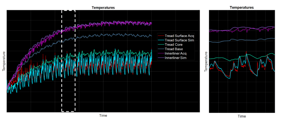This screenshot has width=283, height=123.
Task: Click red line sample beside Tread Surface Acq
Action: click(161, 36)
